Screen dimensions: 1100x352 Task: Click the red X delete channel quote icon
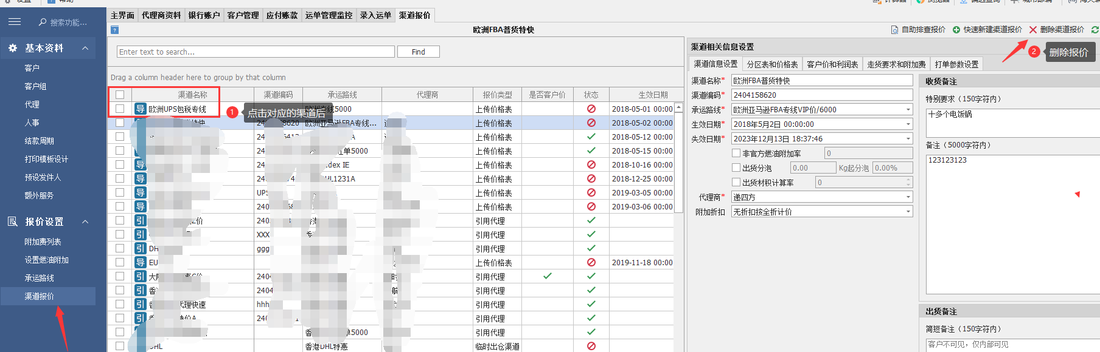pos(1032,30)
